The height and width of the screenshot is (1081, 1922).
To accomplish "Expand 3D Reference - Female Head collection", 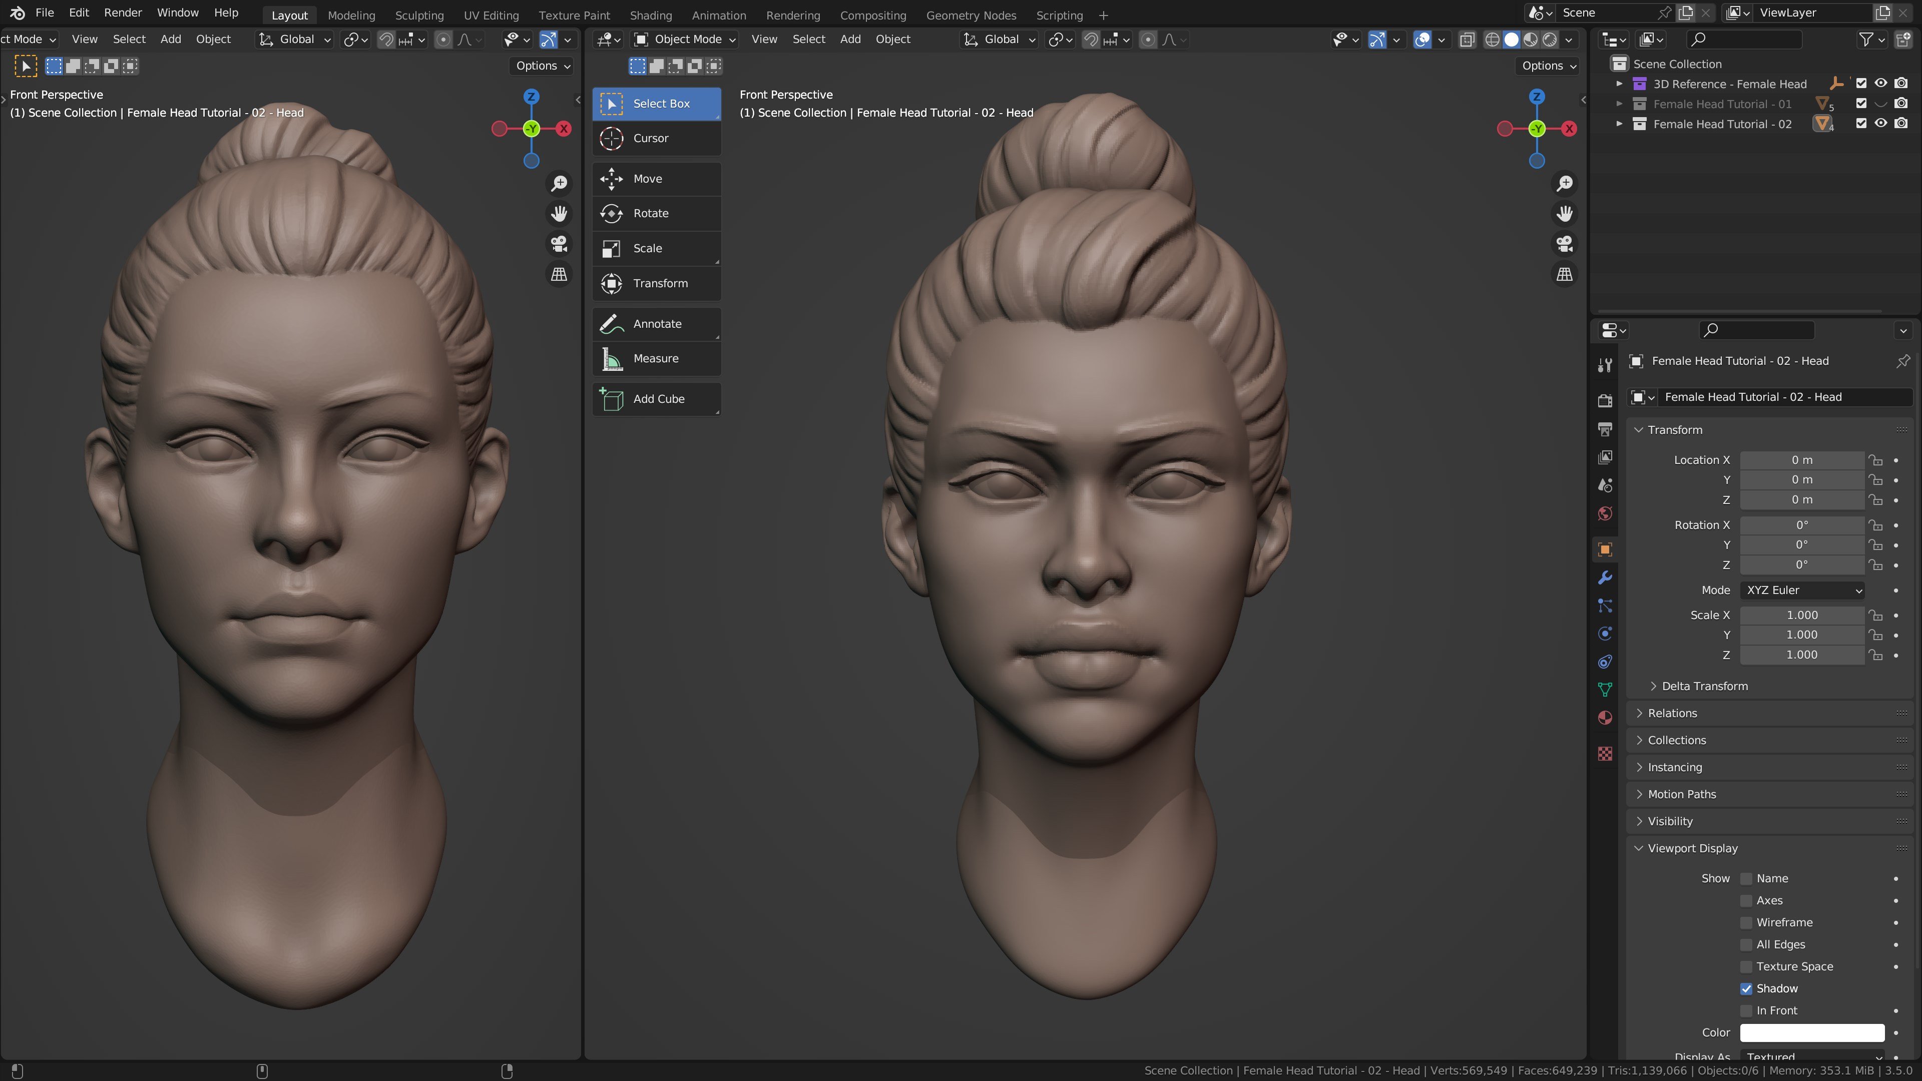I will click(1619, 84).
